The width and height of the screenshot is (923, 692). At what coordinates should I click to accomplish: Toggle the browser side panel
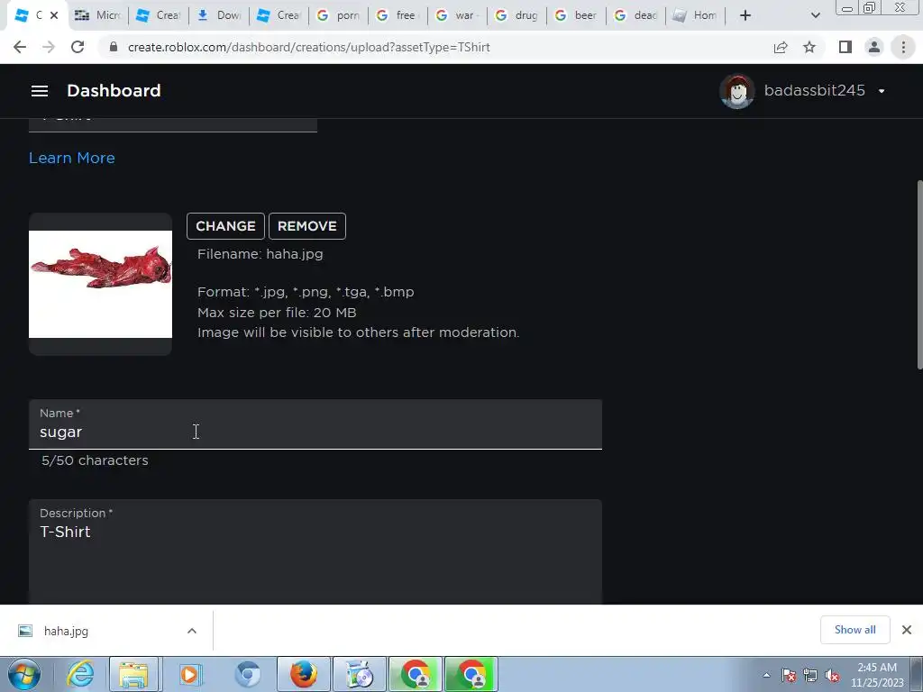pyautogui.click(x=845, y=47)
